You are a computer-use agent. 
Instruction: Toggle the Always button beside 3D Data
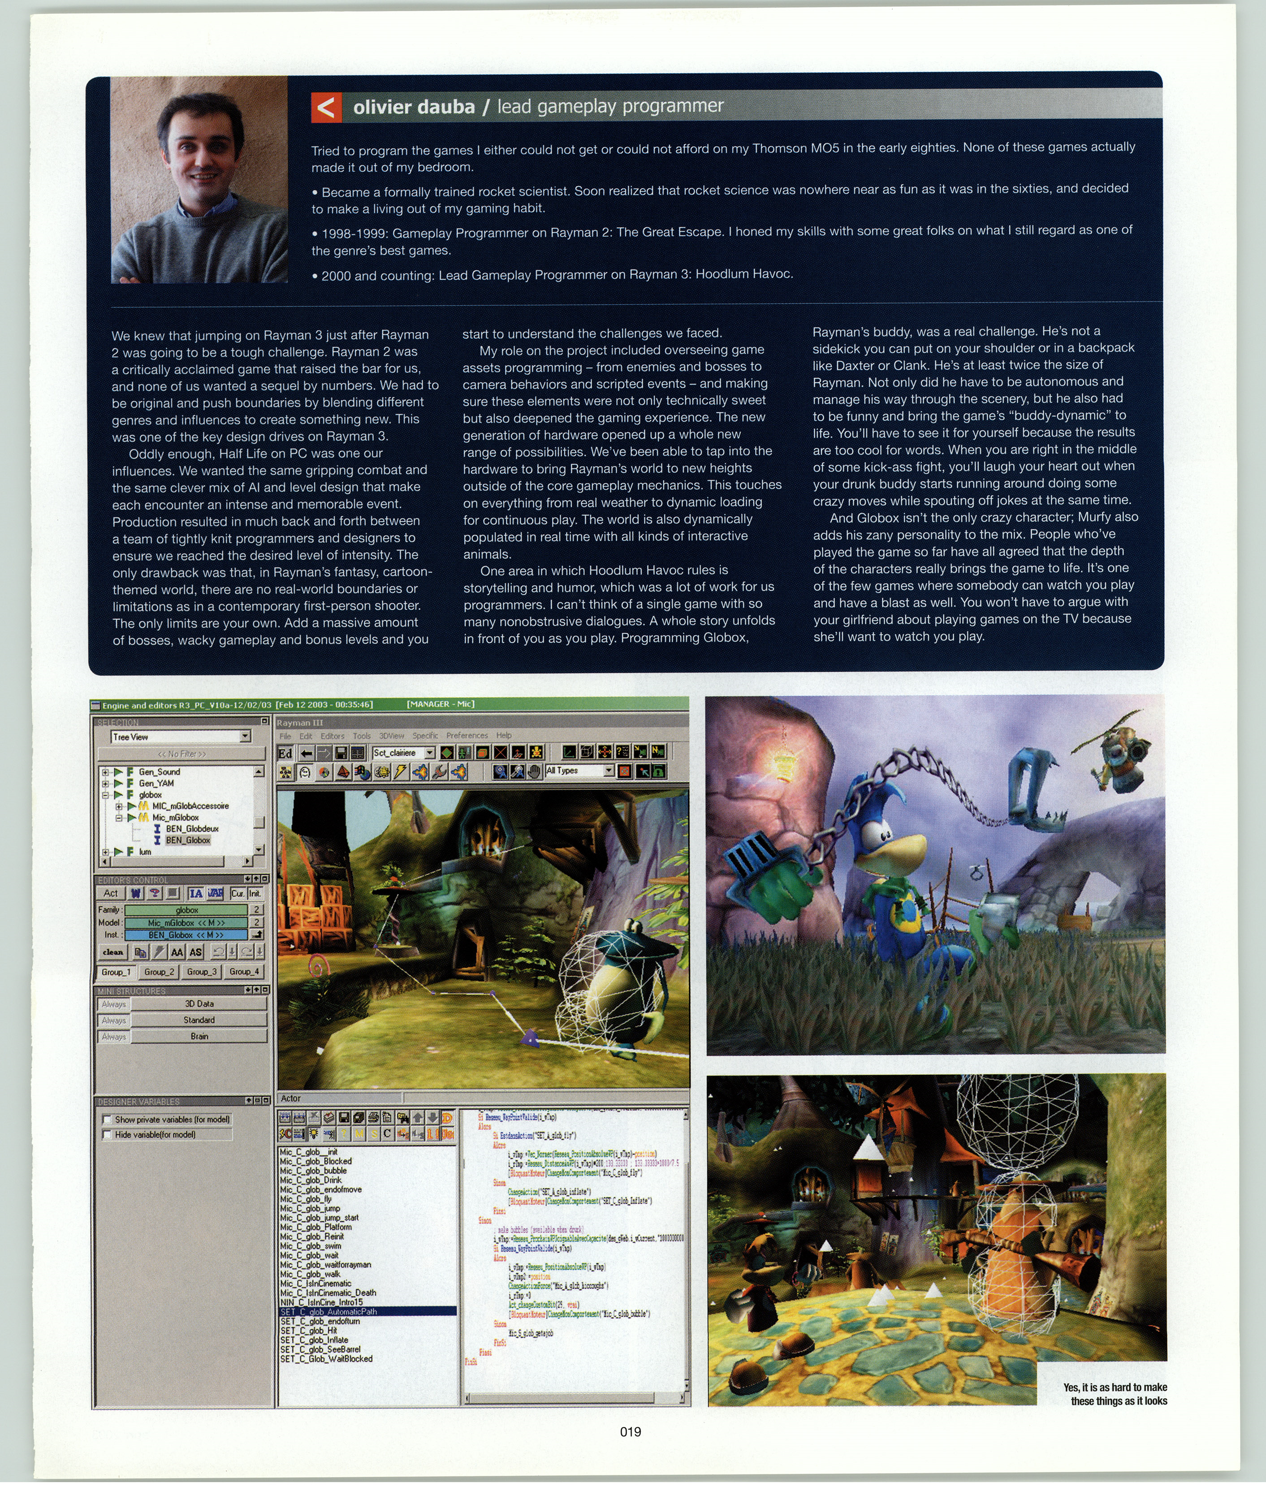pyautogui.click(x=113, y=1004)
